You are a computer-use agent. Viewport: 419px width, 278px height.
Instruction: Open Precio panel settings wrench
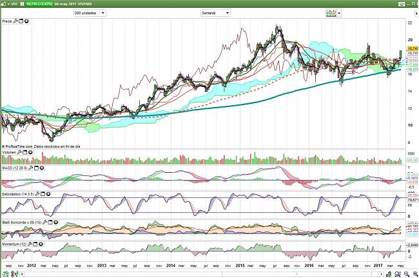(x=15, y=21)
